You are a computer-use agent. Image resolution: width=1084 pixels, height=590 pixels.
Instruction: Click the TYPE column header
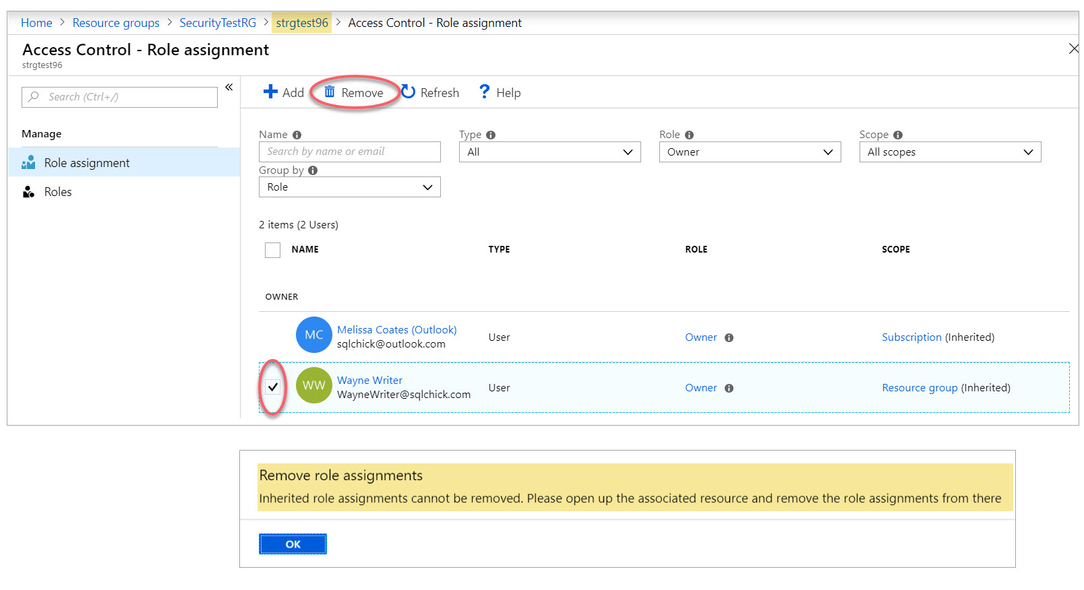499,249
